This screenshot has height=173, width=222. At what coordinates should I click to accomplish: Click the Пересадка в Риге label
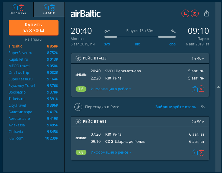tap(102, 107)
